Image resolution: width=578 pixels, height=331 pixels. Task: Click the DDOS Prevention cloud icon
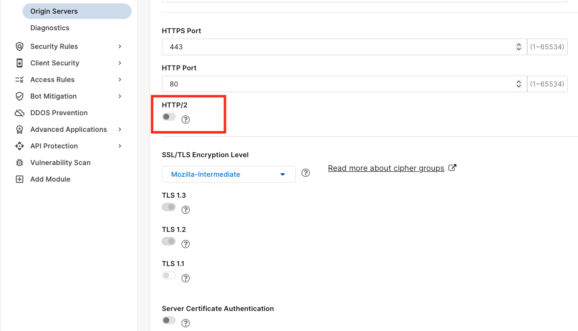pyautogui.click(x=20, y=113)
